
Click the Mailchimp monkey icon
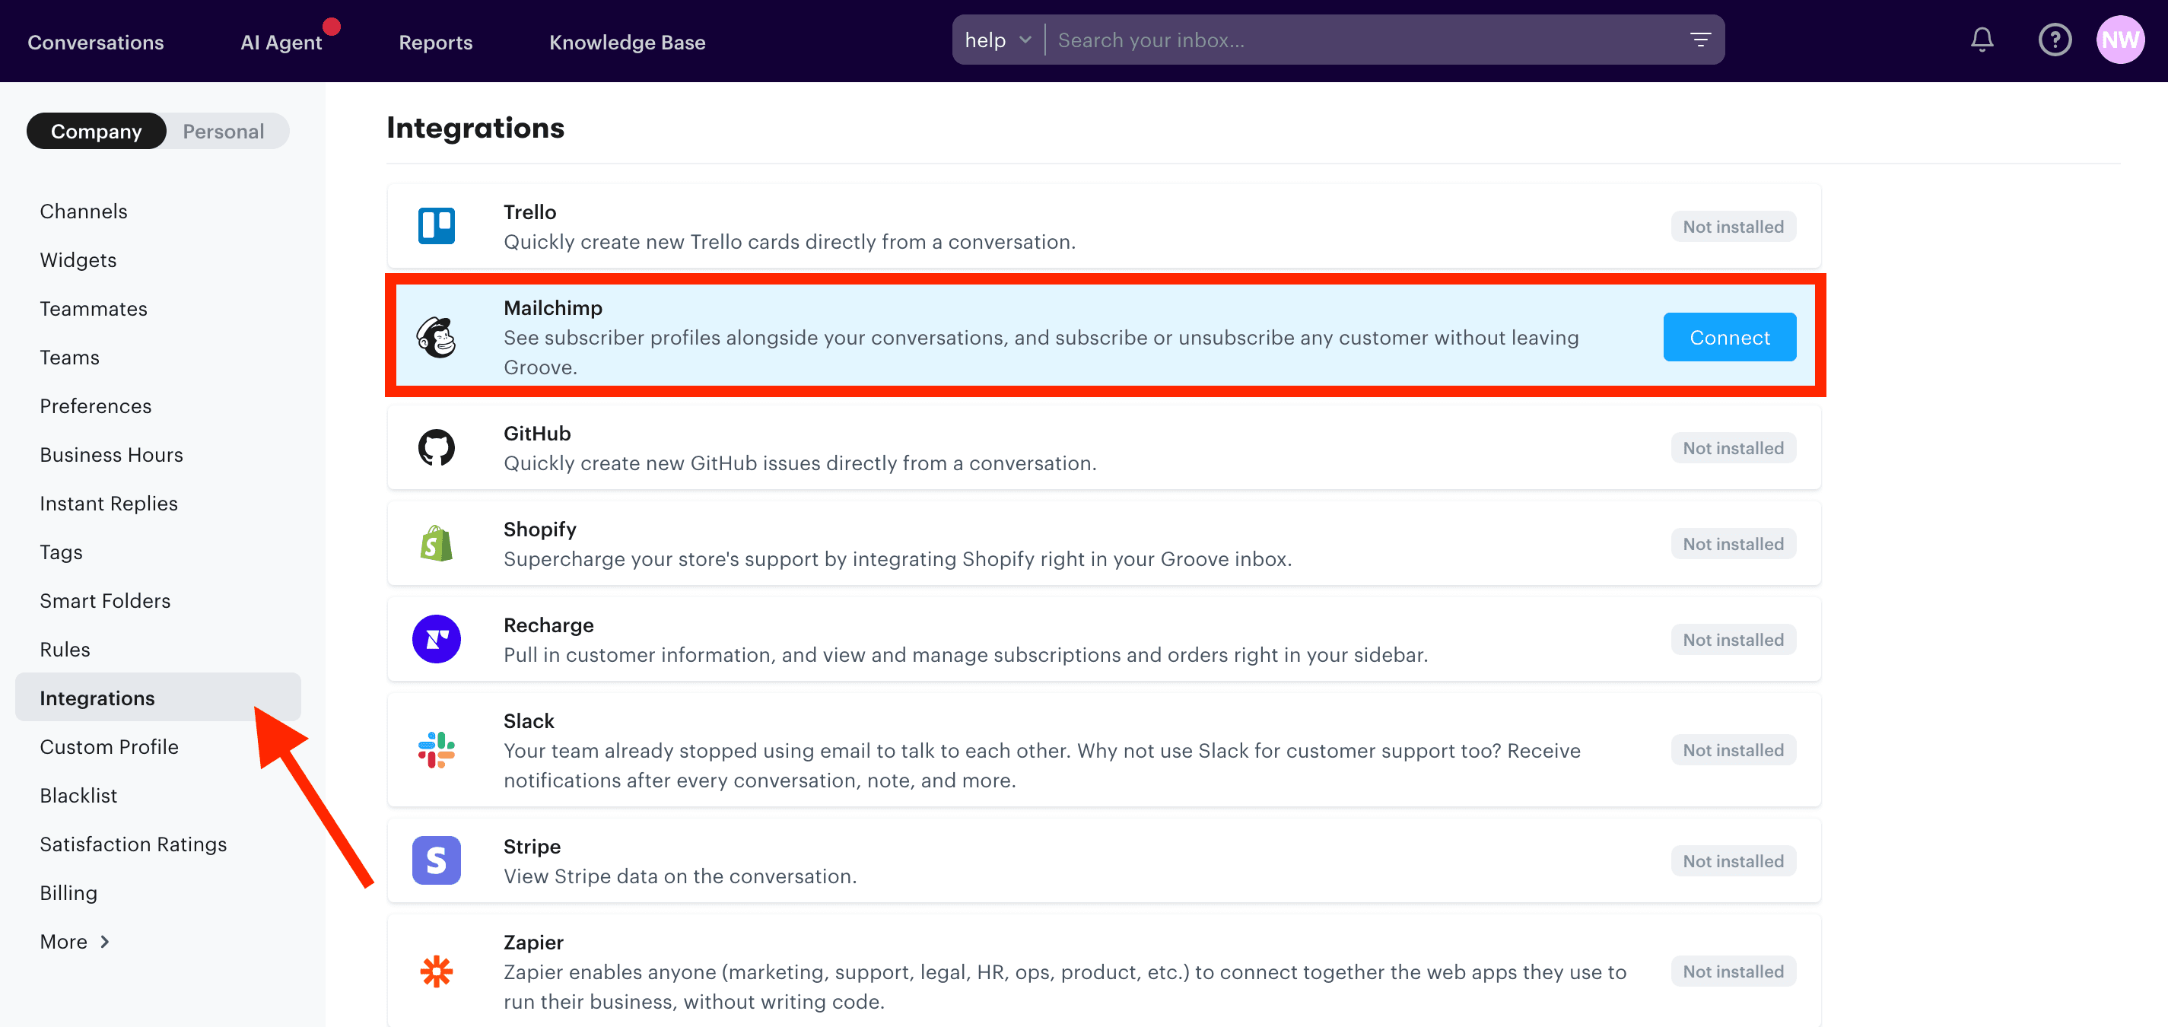436,336
